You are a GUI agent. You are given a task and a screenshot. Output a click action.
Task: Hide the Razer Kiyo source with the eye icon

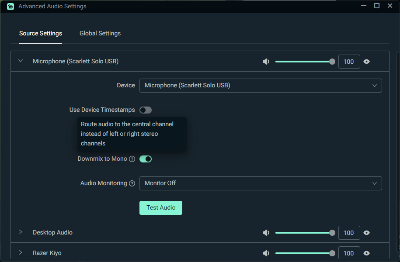pyautogui.click(x=366, y=253)
